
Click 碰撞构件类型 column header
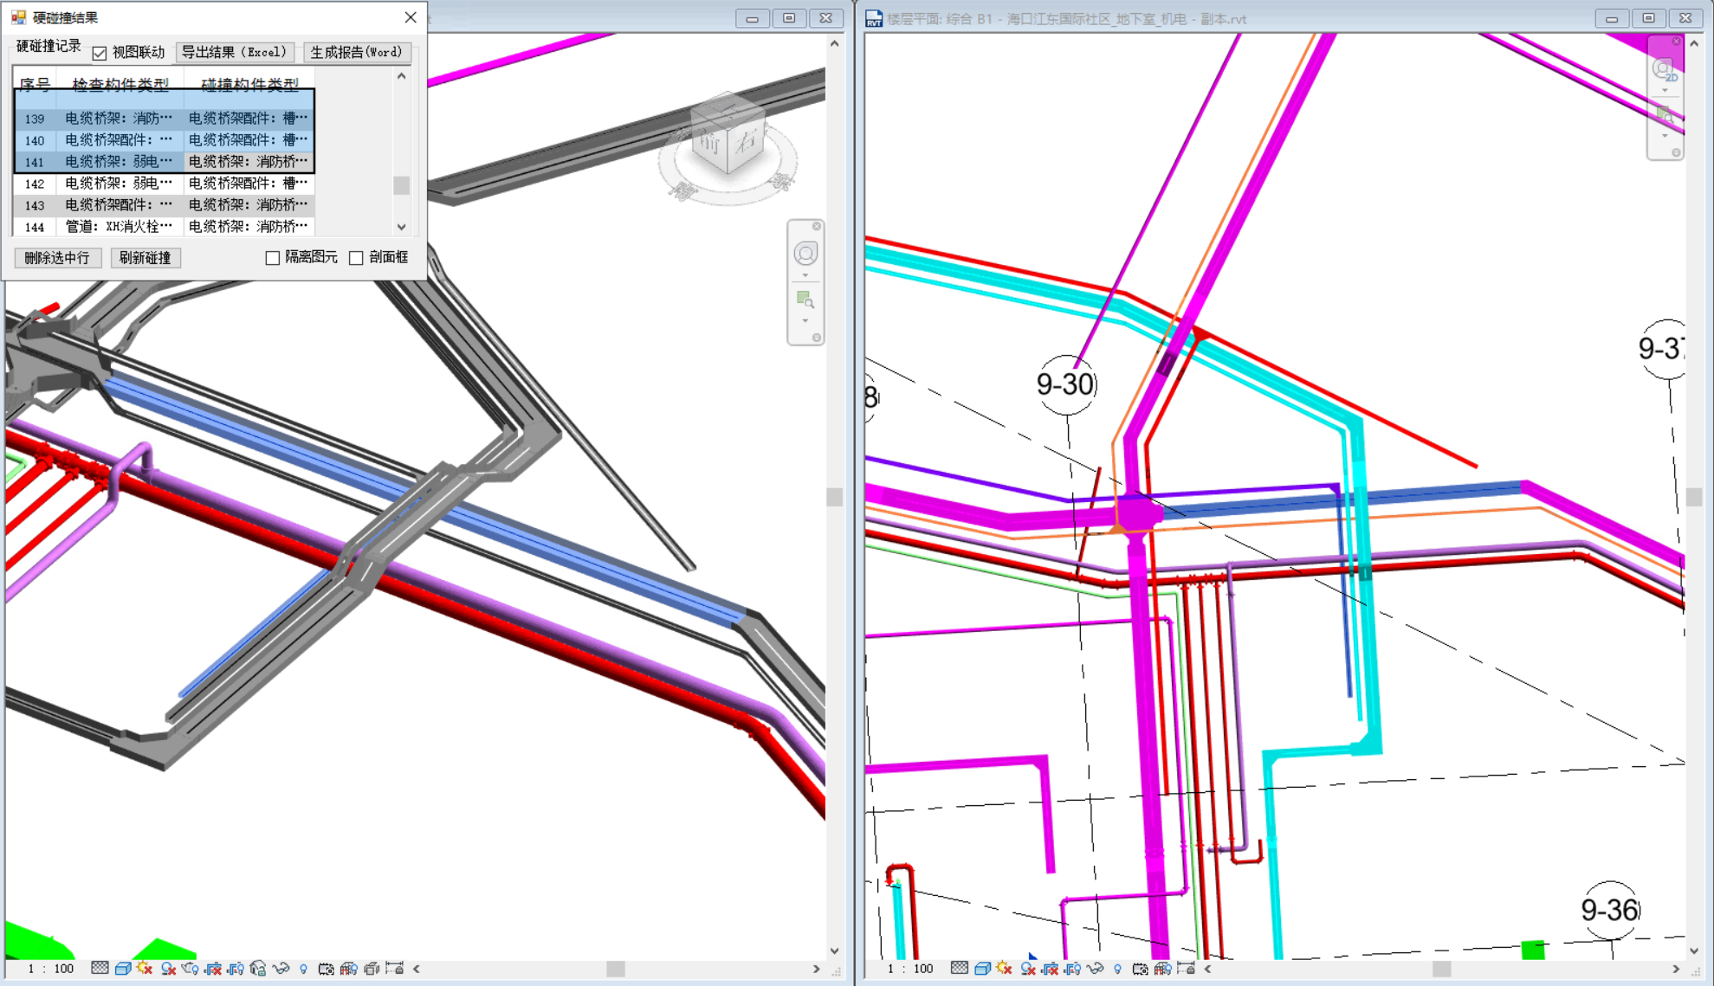[x=249, y=84]
